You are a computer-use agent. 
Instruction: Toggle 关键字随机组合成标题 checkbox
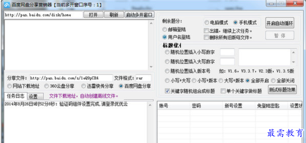point(190,91)
